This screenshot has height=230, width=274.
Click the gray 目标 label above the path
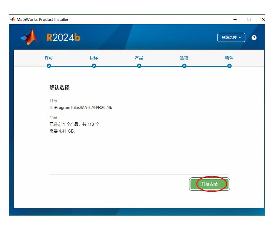point(53,101)
